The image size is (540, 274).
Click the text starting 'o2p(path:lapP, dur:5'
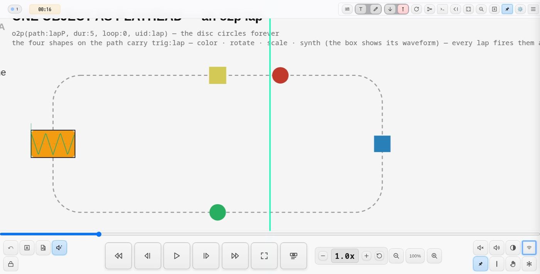[x=145, y=34]
